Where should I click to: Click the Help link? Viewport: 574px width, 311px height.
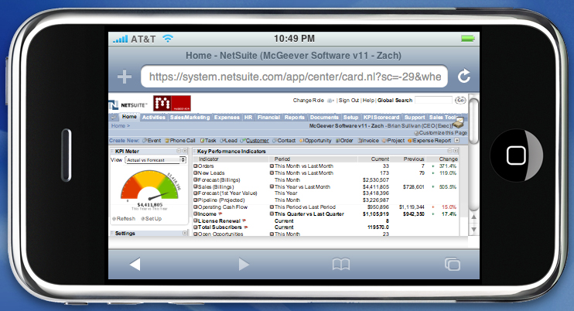(x=368, y=101)
